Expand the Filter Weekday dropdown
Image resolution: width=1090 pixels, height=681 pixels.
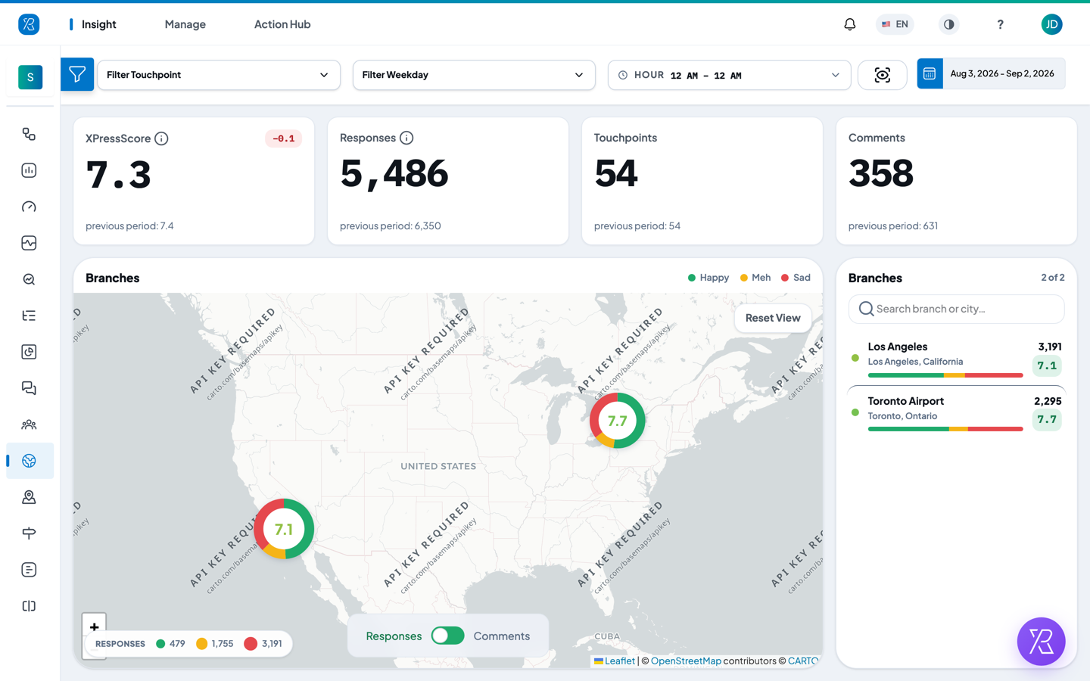(x=474, y=75)
